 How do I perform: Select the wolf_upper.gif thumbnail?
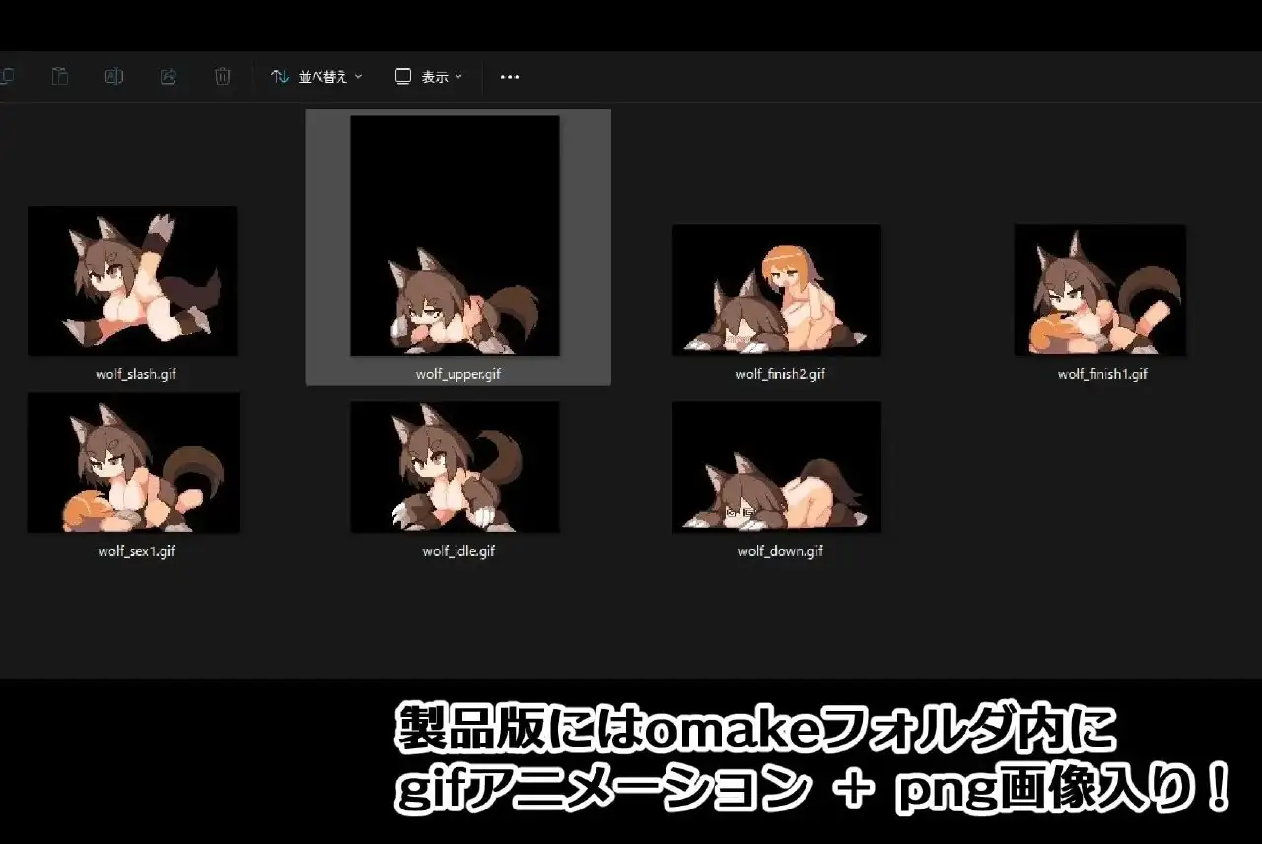[x=455, y=236]
